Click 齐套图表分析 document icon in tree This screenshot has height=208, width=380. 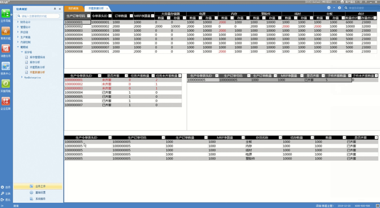coord(27,67)
